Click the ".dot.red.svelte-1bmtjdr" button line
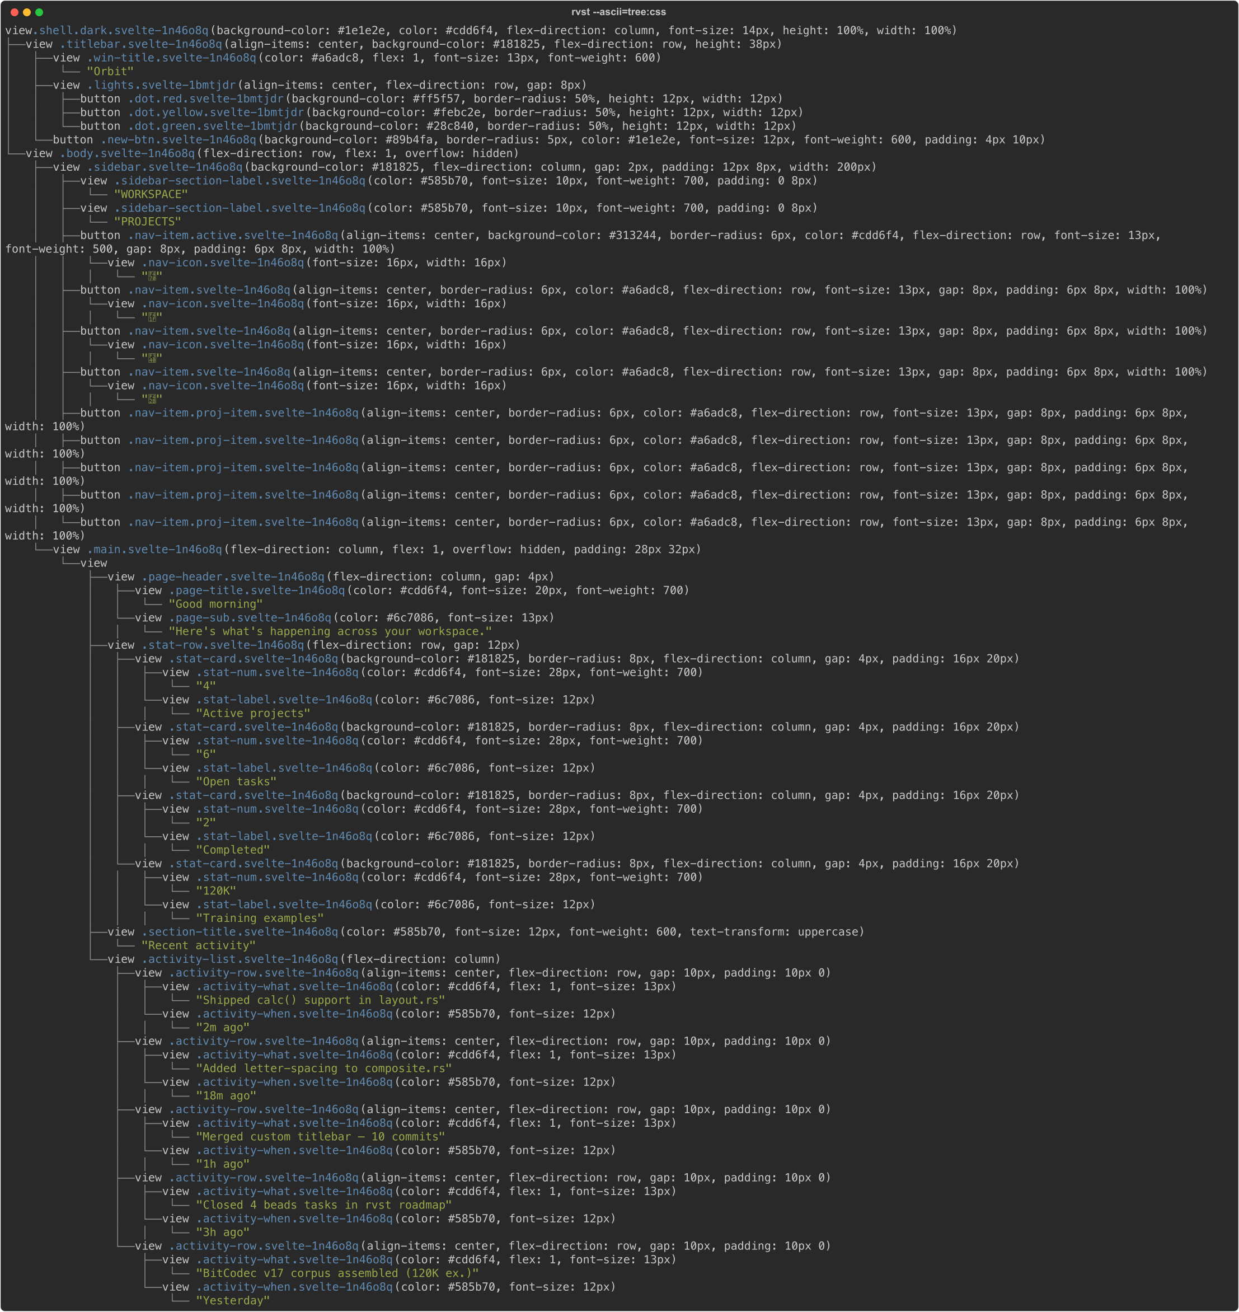The height and width of the screenshot is (1312, 1239). 431,99
